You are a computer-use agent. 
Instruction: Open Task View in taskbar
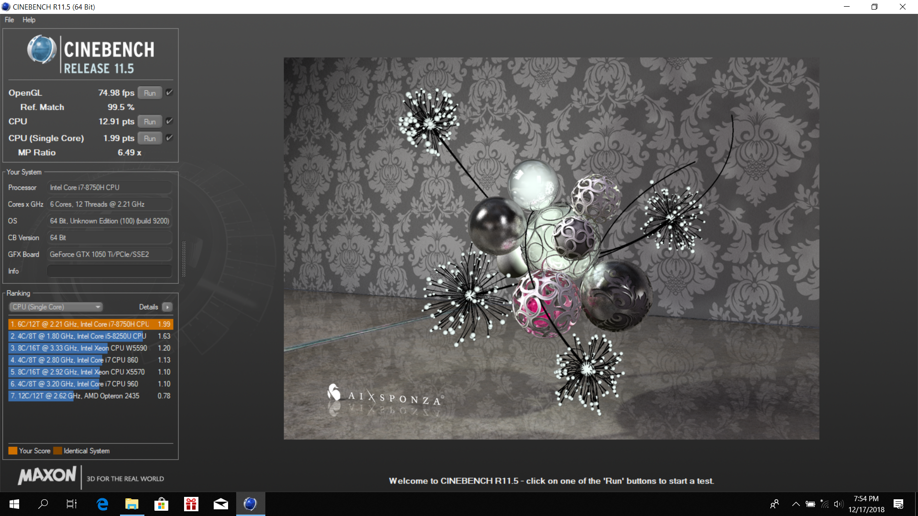click(72, 504)
